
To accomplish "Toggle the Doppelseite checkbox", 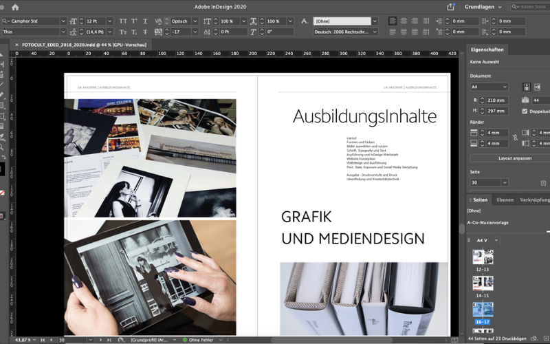I will pos(525,111).
